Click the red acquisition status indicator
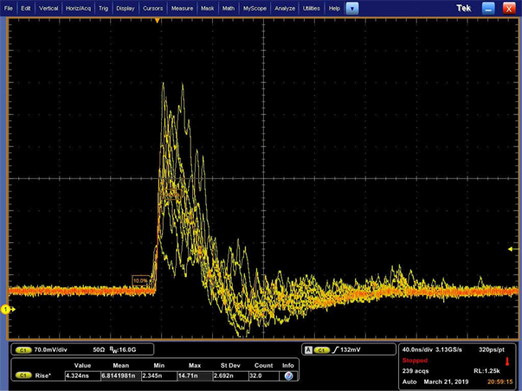The width and height of the screenshot is (522, 391). (507, 361)
